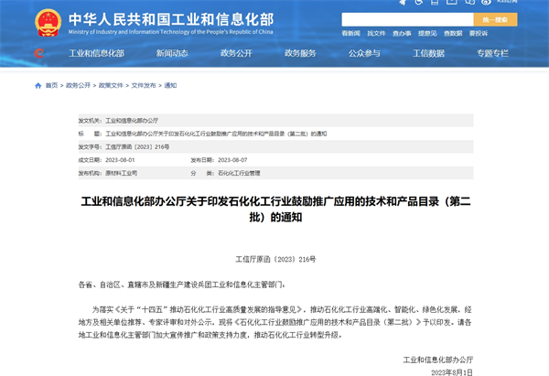Click the 发文字号 value 工信厅原函〔2023〕216号 in the table
The width and height of the screenshot is (549, 376).
click(x=137, y=147)
